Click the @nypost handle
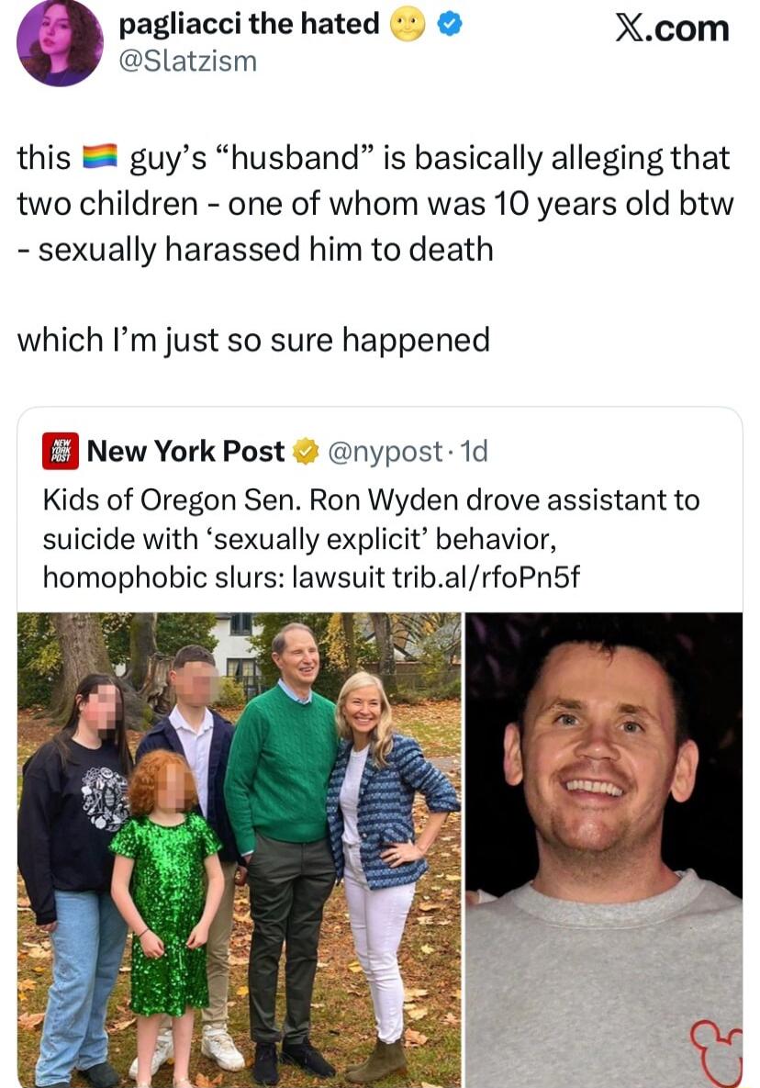 [385, 452]
